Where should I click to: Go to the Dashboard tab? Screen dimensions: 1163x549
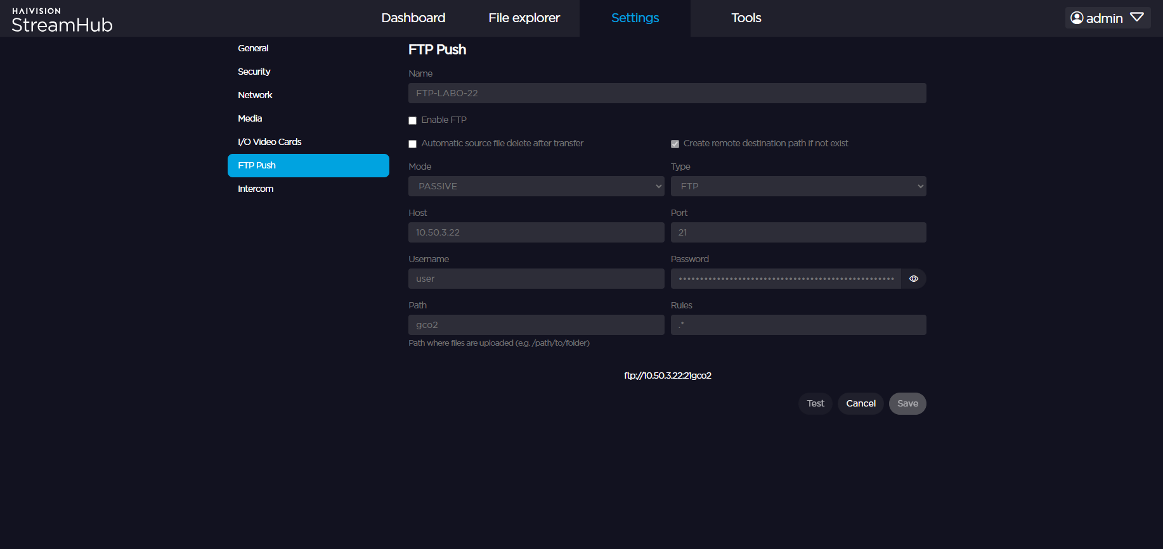tap(413, 18)
